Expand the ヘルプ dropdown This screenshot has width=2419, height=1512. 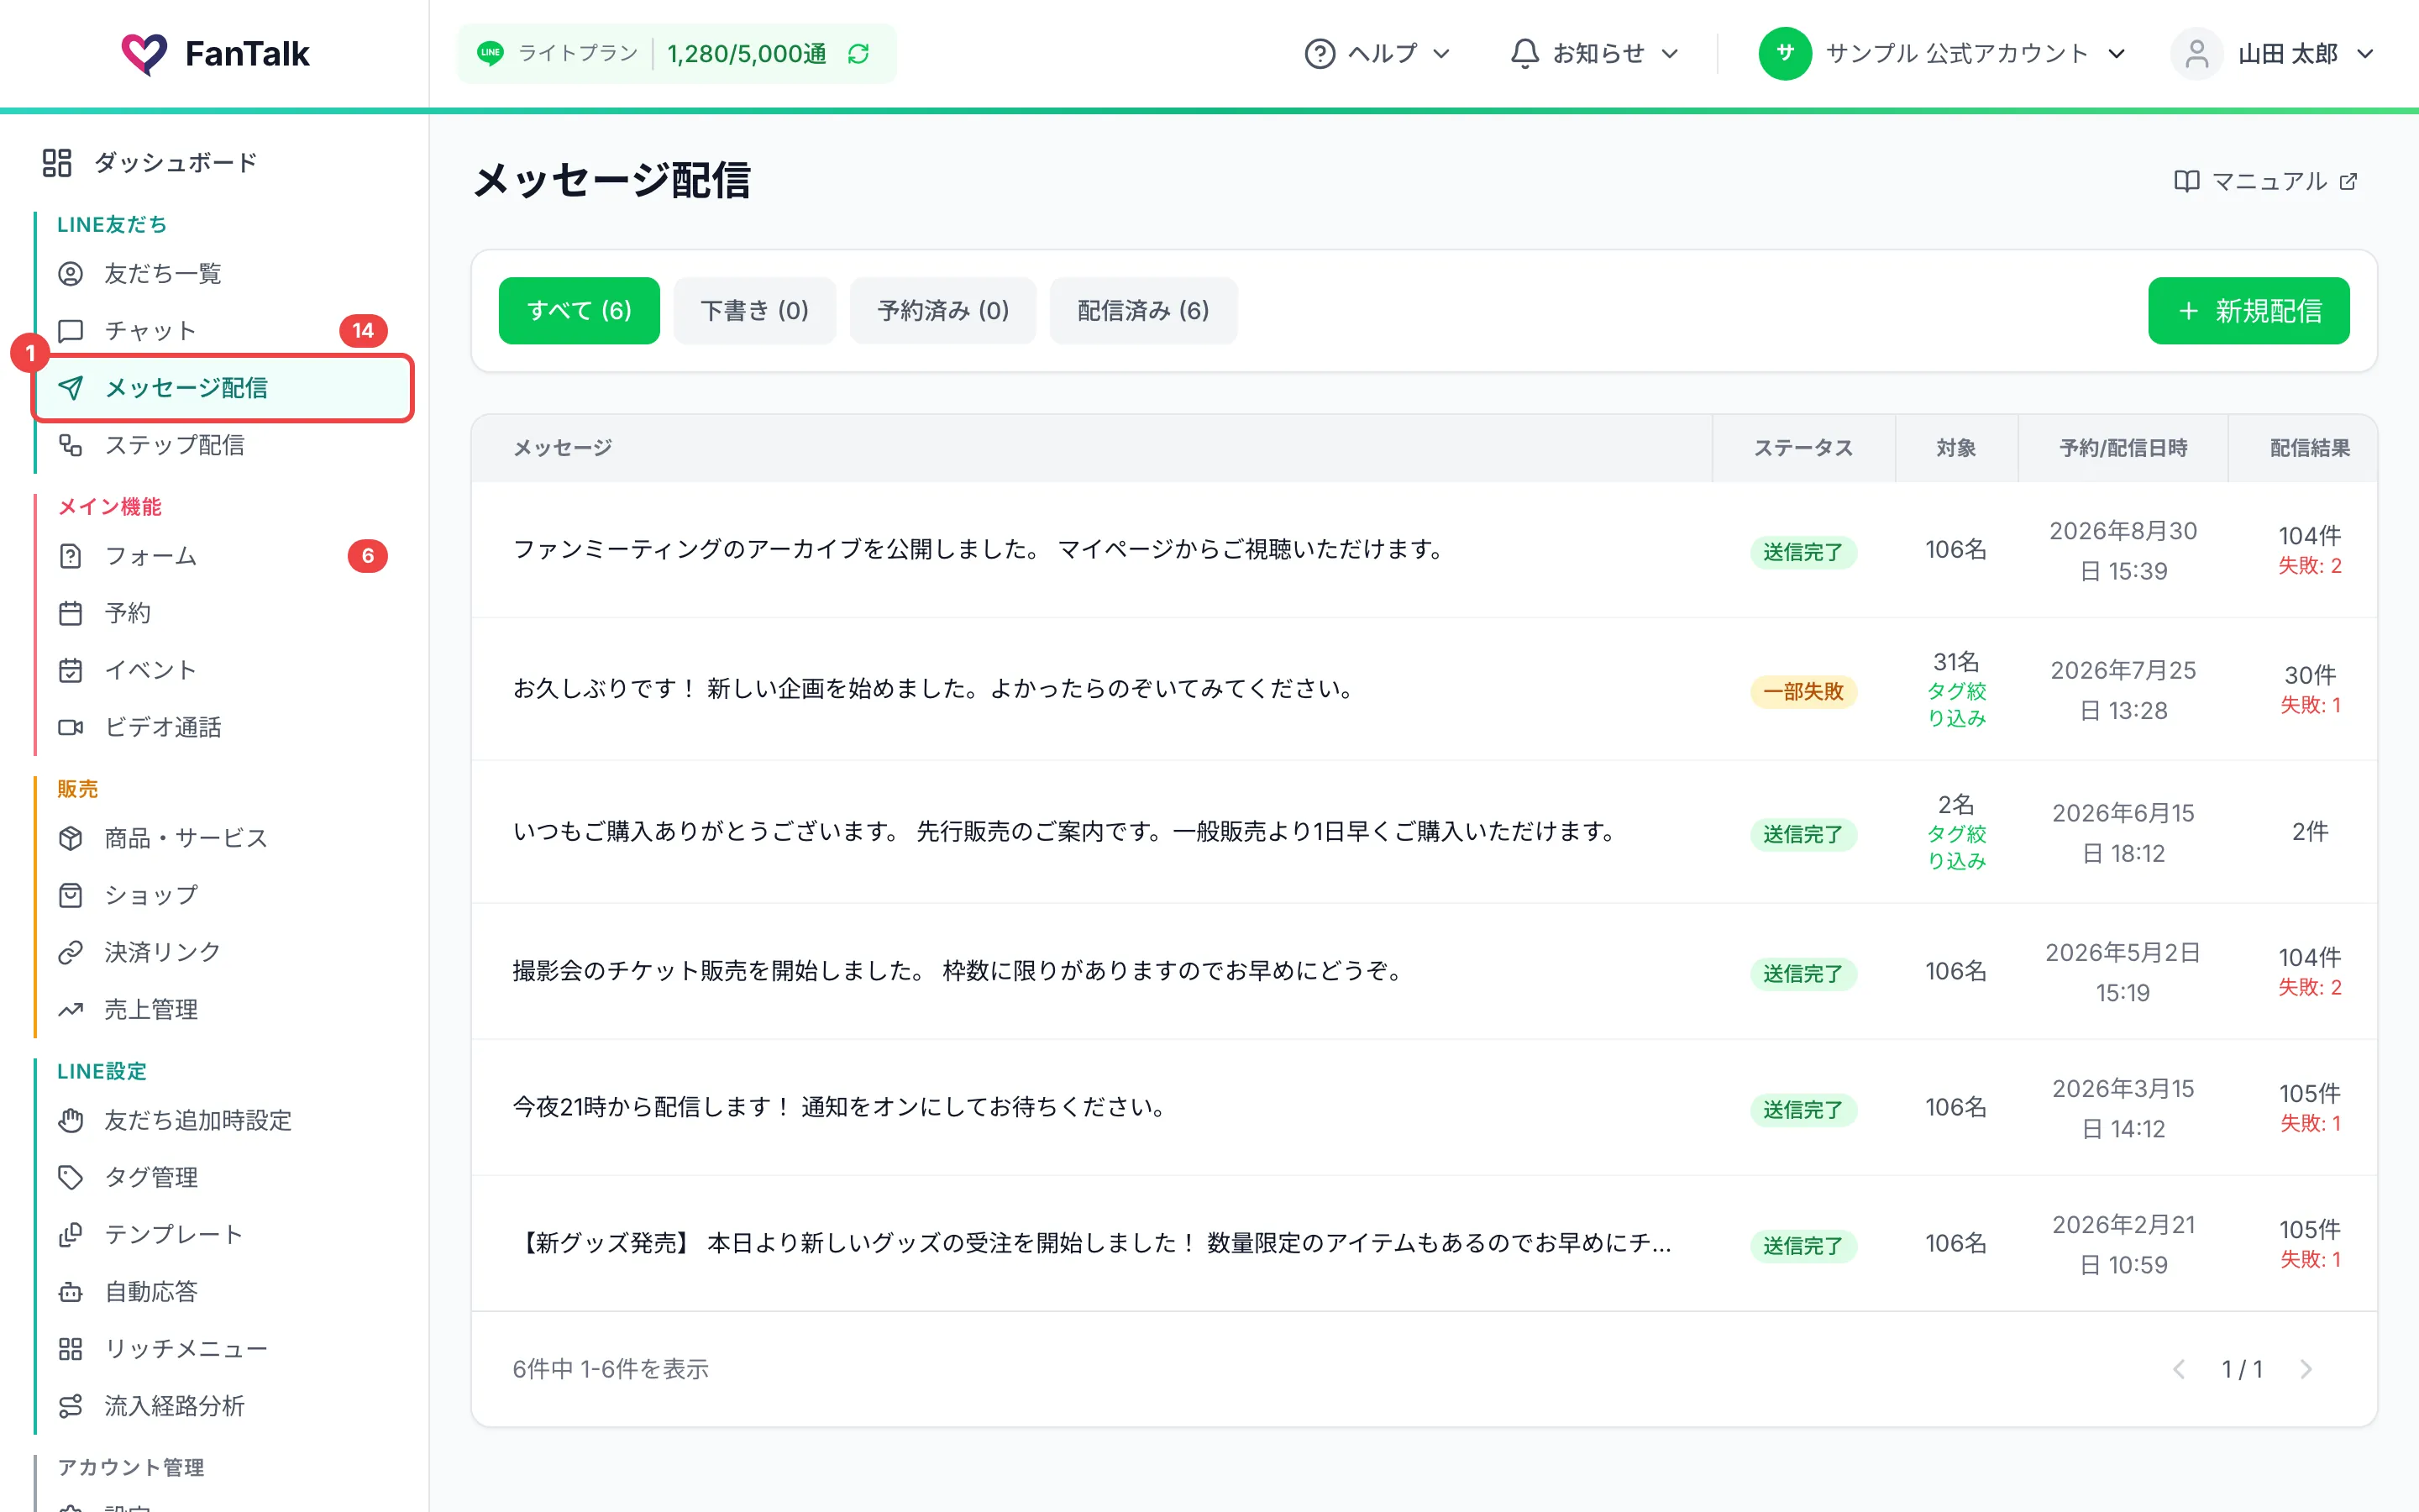point(1377,53)
